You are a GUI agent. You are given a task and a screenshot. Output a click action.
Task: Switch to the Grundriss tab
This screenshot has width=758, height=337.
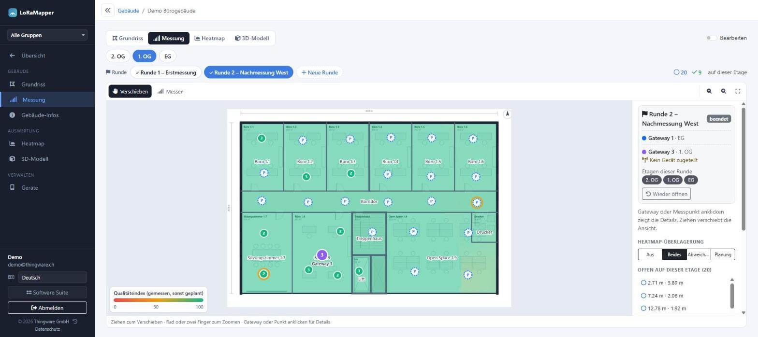tap(128, 38)
